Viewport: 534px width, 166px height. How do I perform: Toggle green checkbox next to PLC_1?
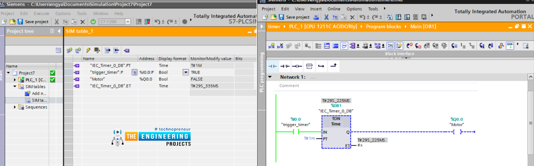[52, 80]
